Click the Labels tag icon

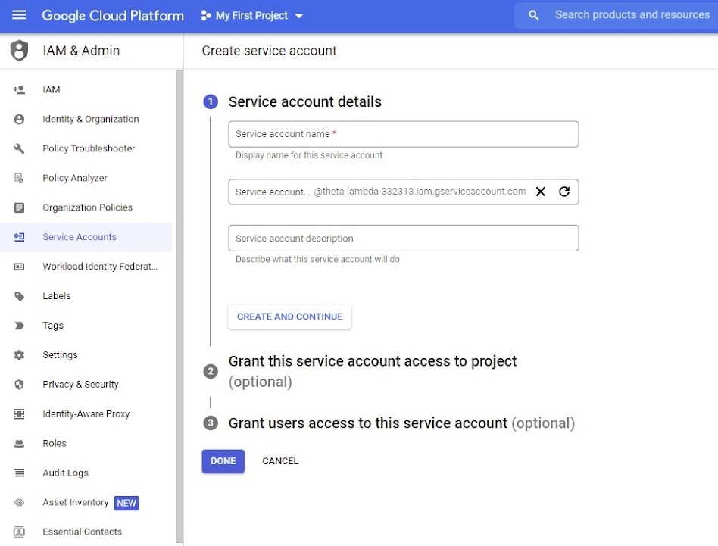point(19,296)
